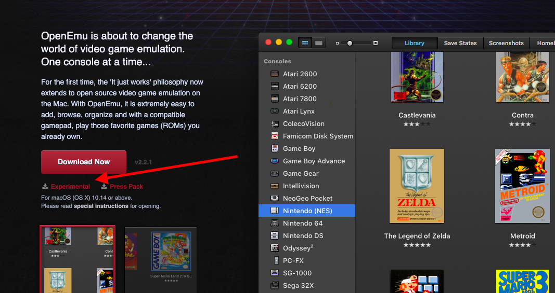Click the Famicom Disk System icon

275,136
